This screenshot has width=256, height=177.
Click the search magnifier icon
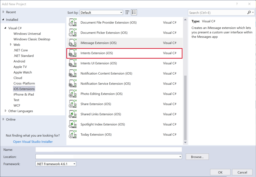pos(249,13)
